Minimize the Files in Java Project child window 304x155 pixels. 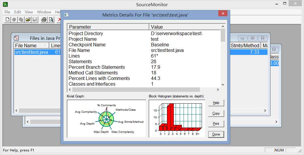point(243,38)
